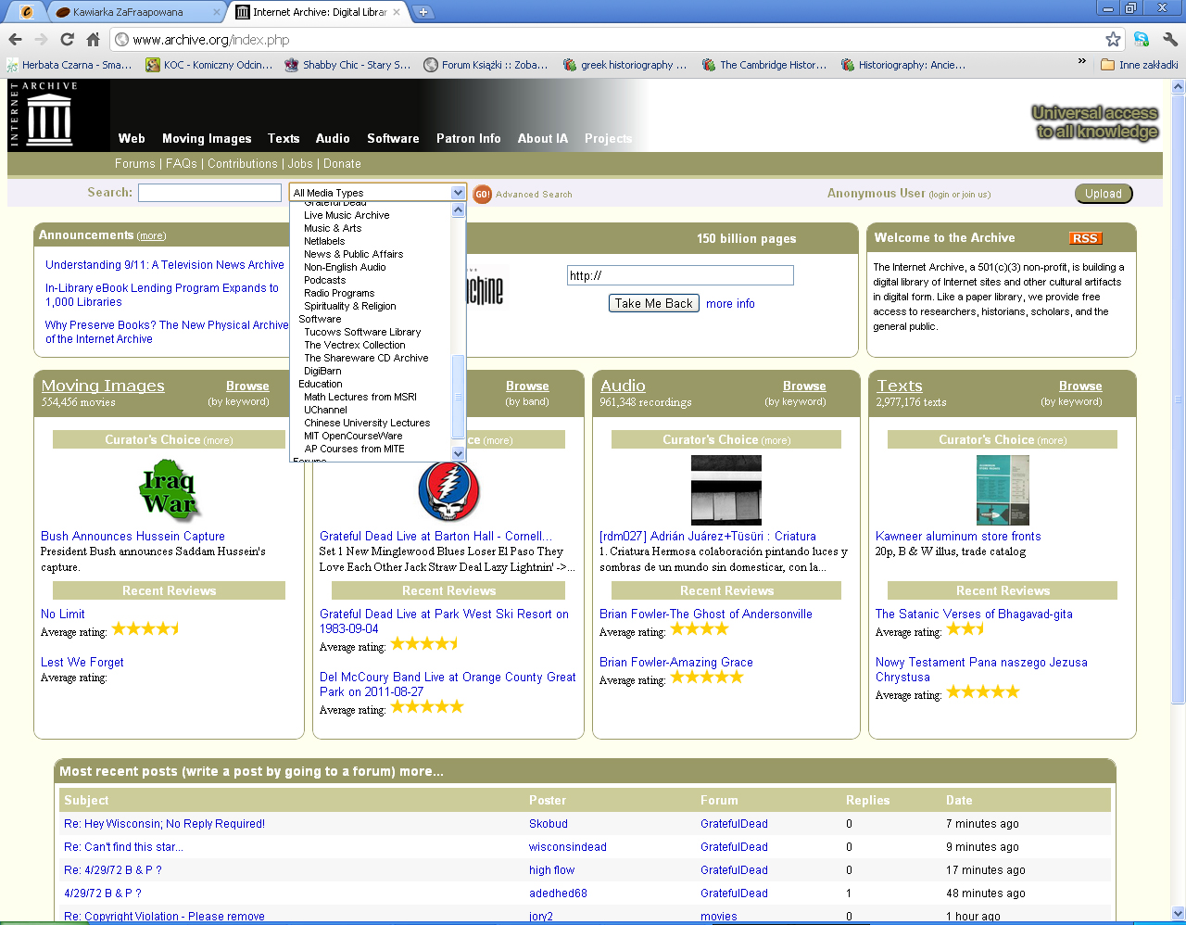Open The Cambridge History bookmark
Viewport: 1186px width, 925px height.
764,65
